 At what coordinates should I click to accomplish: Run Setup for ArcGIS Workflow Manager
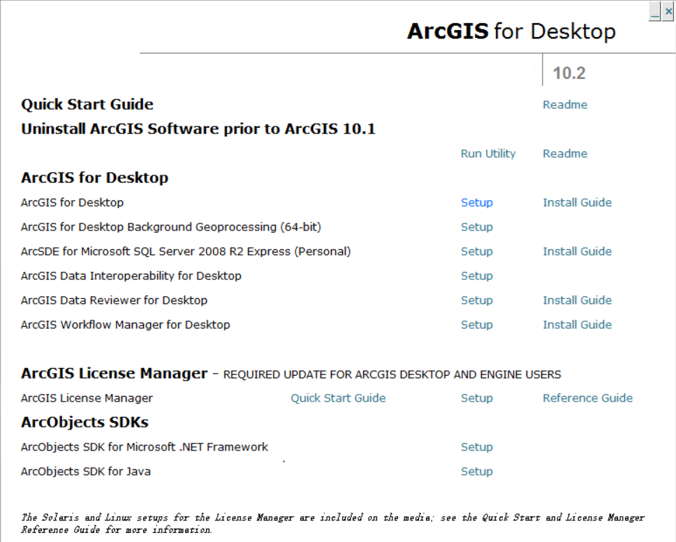[x=477, y=325]
